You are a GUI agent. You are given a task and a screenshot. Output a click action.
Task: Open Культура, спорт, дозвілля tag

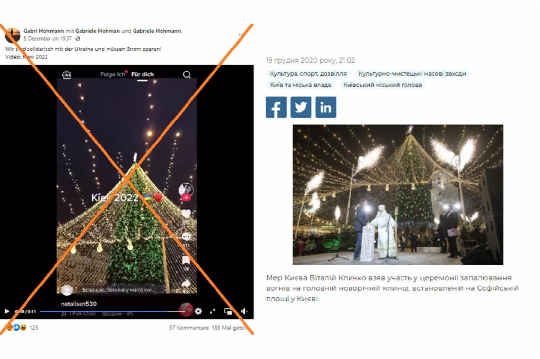308,74
